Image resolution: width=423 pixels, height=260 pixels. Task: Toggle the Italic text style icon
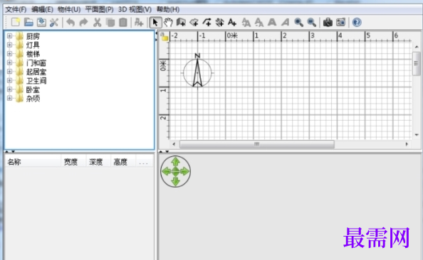(x=285, y=22)
